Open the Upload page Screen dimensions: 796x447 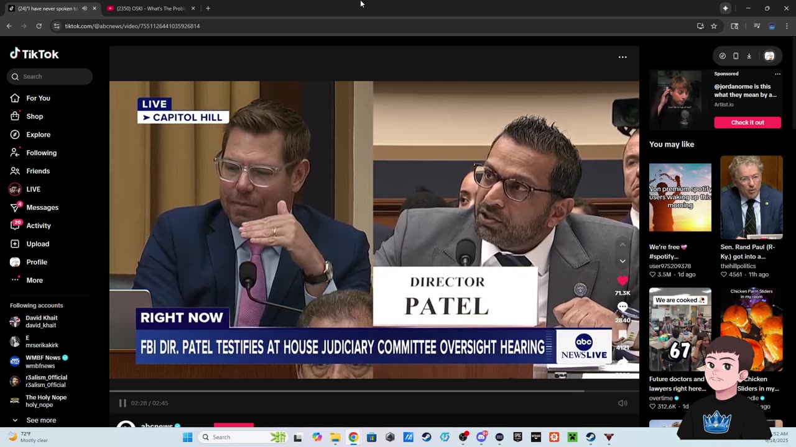coord(37,244)
